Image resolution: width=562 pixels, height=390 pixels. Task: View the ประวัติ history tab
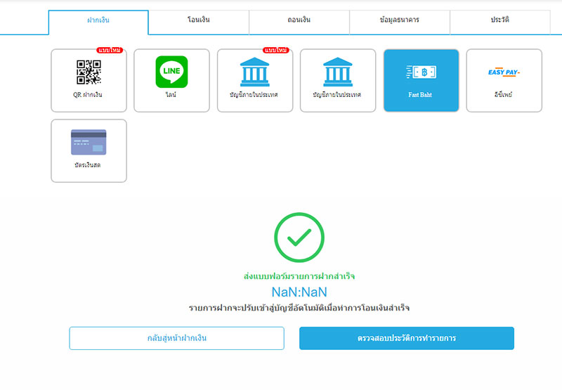pyautogui.click(x=500, y=20)
